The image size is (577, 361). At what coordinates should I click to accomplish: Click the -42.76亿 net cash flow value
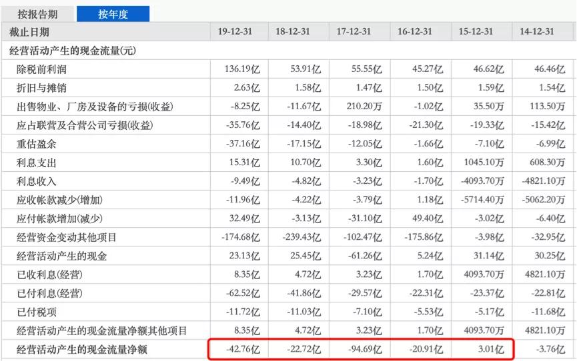pyautogui.click(x=243, y=349)
